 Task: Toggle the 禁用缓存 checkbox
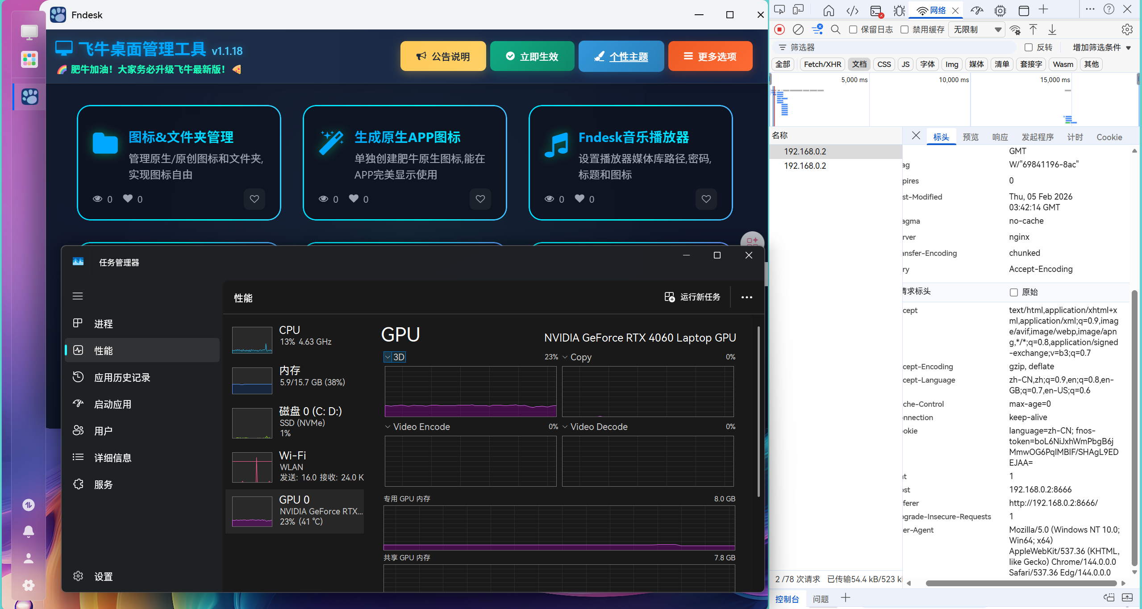[904, 29]
